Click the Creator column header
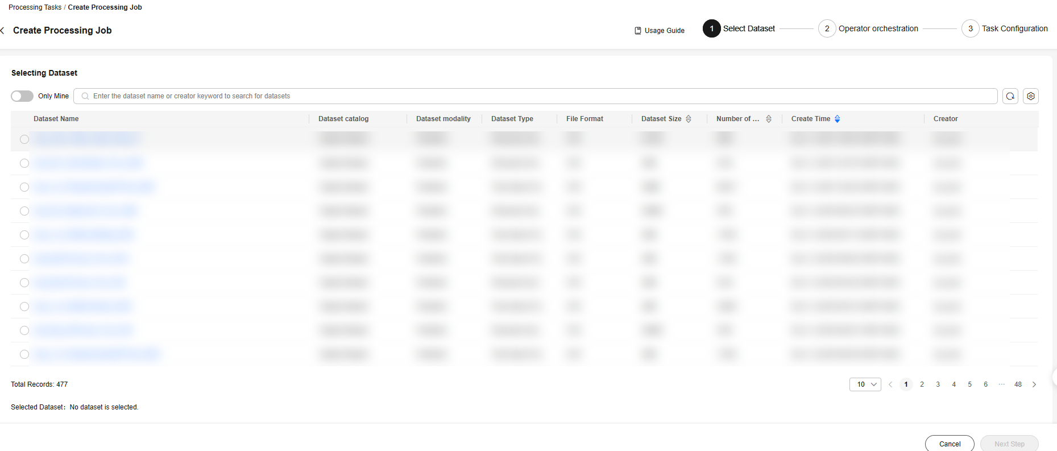Image resolution: width=1057 pixels, height=451 pixels. (x=946, y=119)
